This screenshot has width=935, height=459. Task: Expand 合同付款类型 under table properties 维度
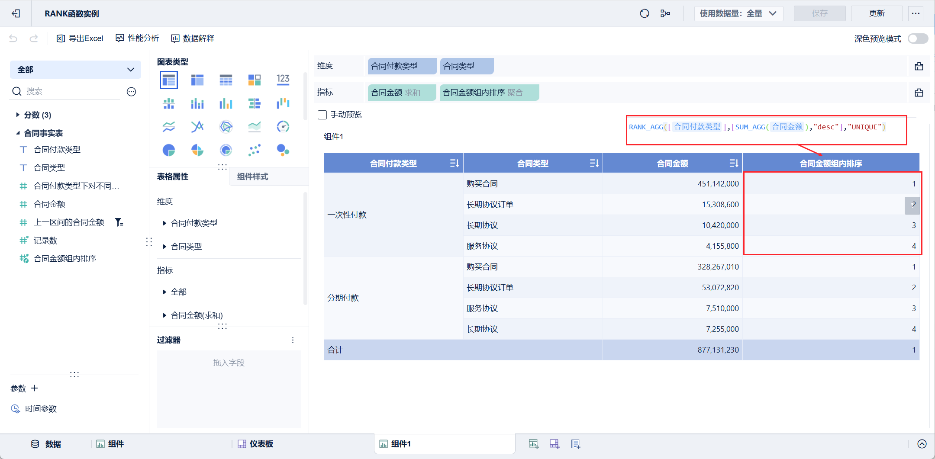click(x=164, y=223)
